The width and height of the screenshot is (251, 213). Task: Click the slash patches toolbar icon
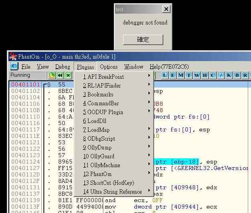pyautogui.click(x=221, y=75)
